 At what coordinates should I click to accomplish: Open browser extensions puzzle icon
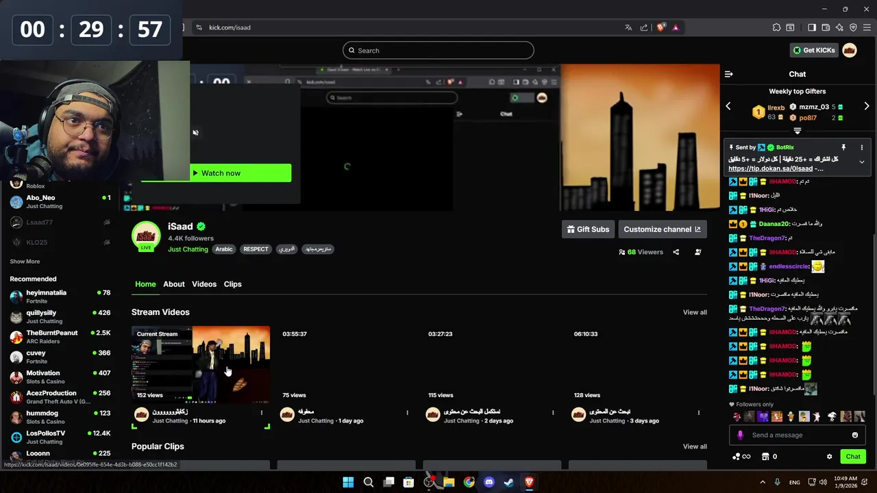point(776,27)
